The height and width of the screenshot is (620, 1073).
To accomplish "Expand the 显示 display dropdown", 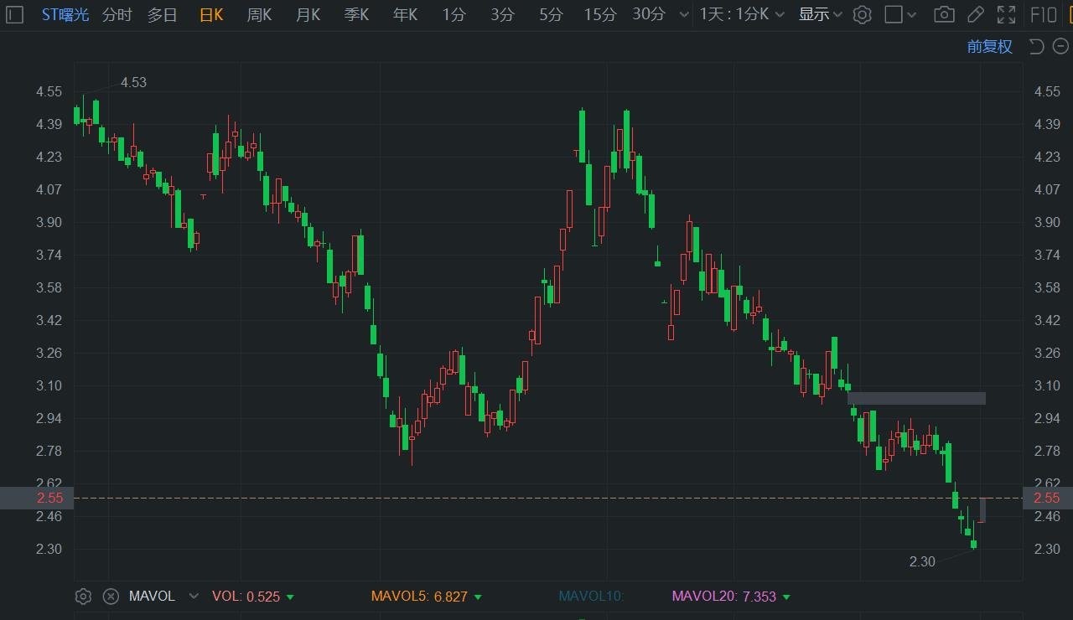I will pos(820,14).
